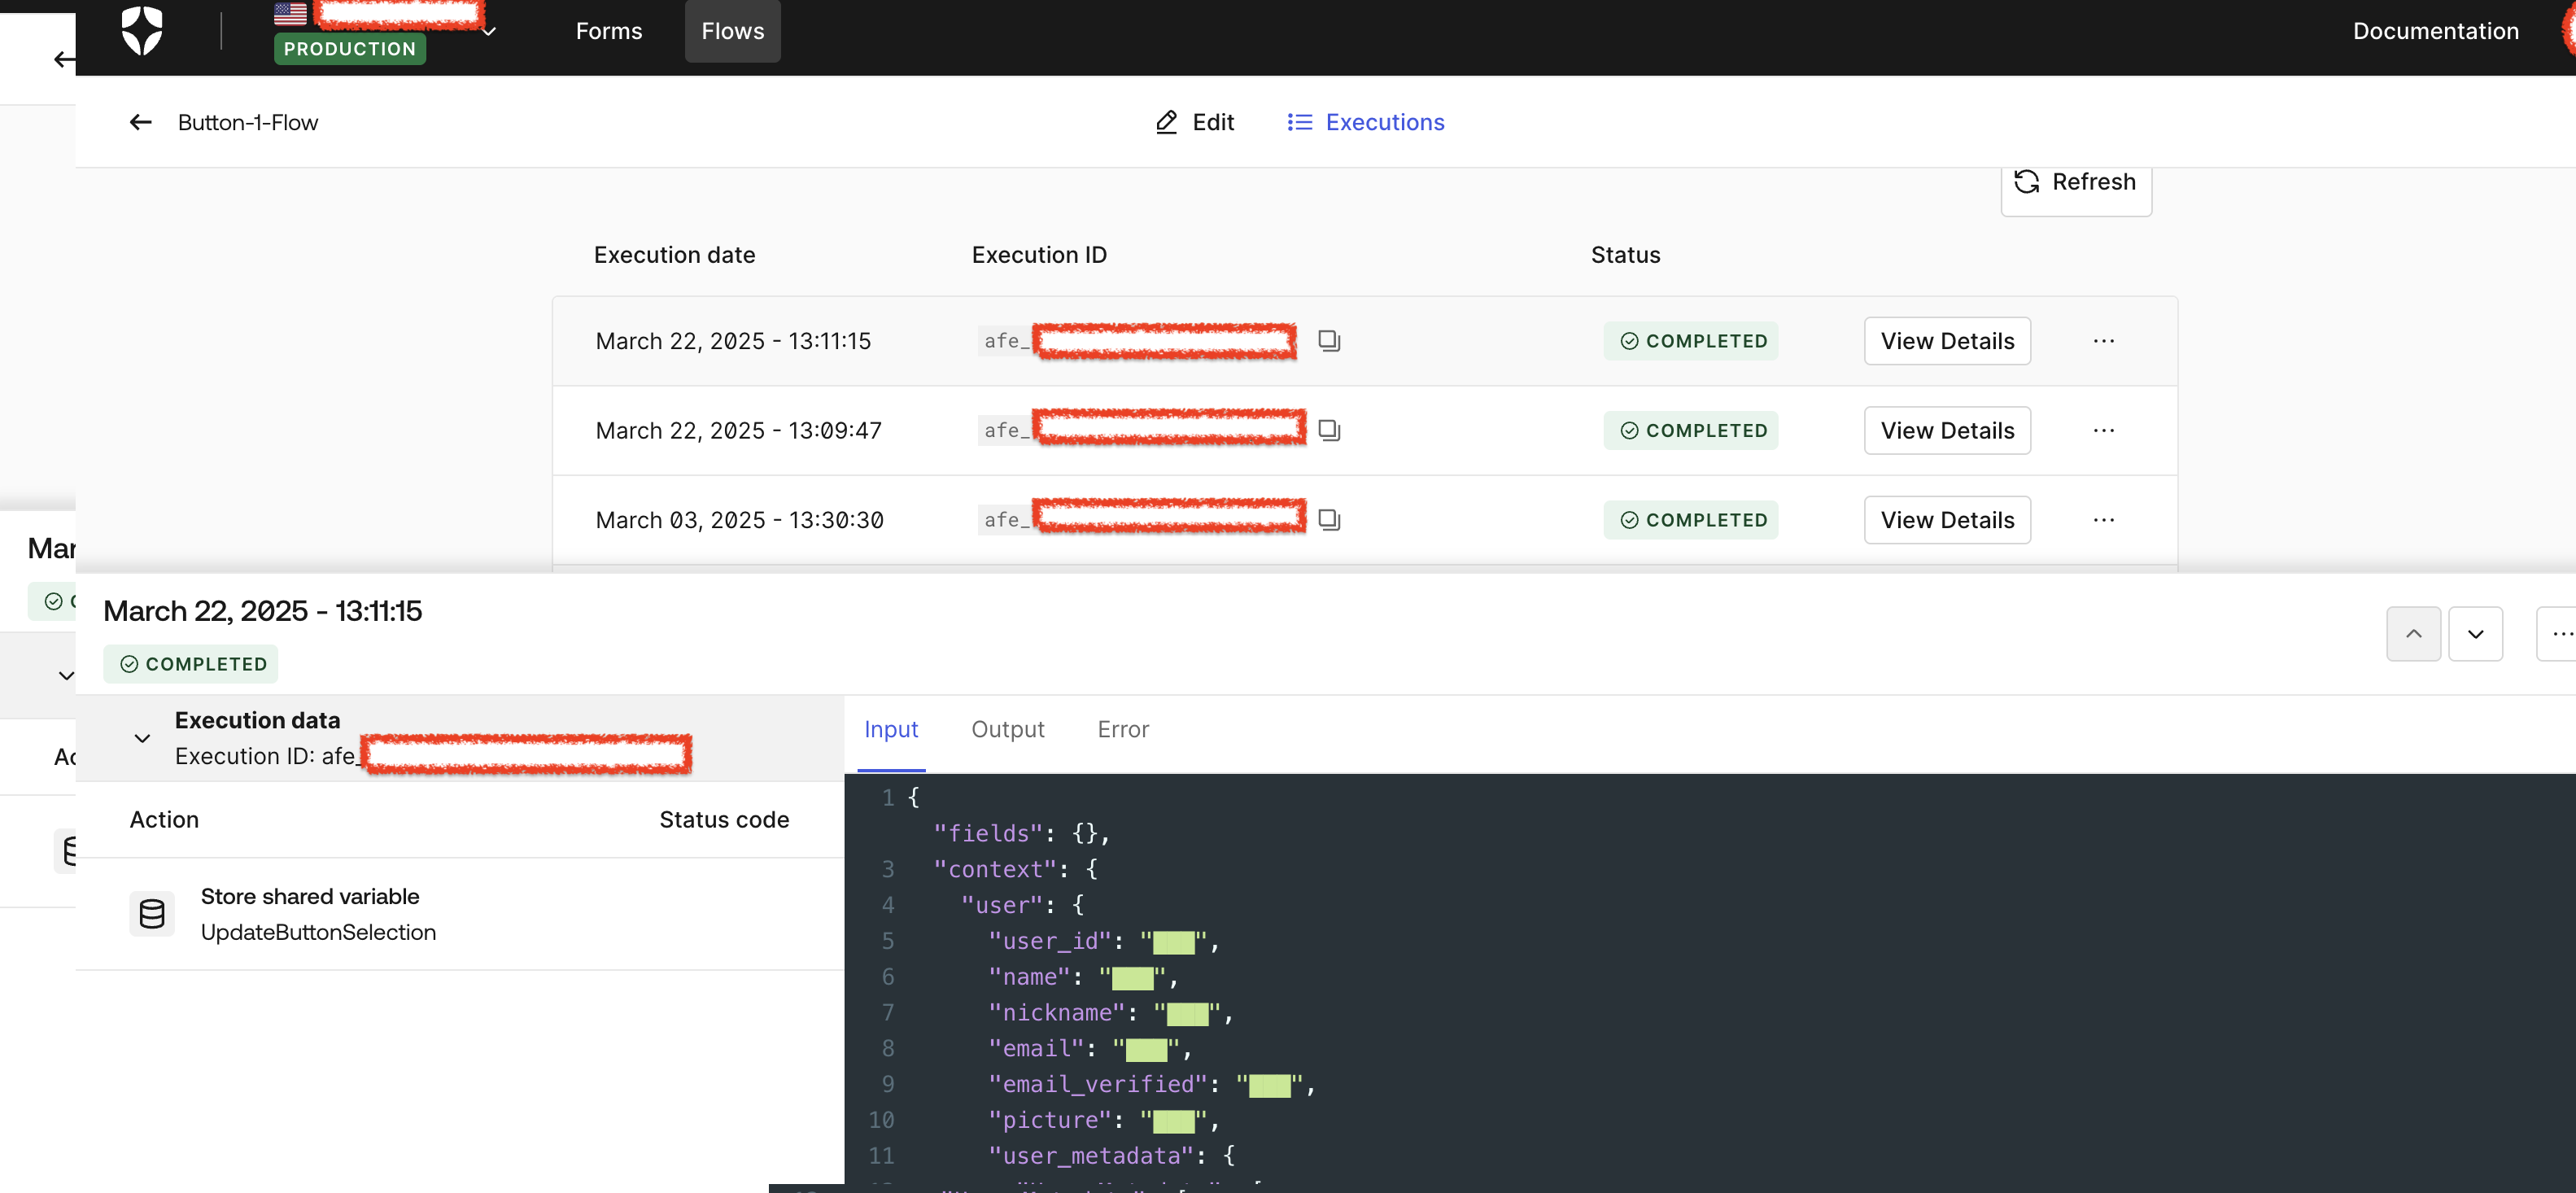Select the Input tab
2576x1193 pixels.
890,730
